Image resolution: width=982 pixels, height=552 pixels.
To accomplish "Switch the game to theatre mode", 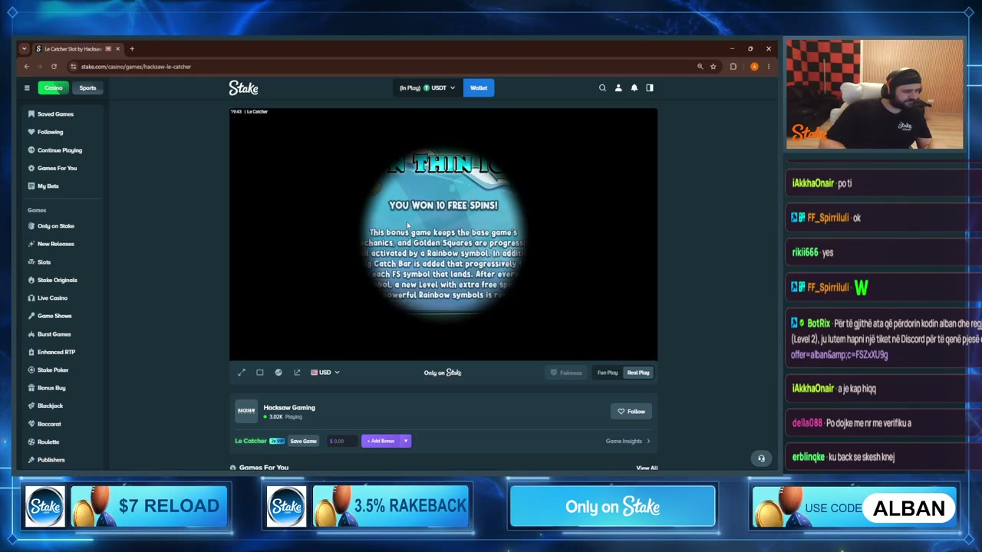I will 260,373.
